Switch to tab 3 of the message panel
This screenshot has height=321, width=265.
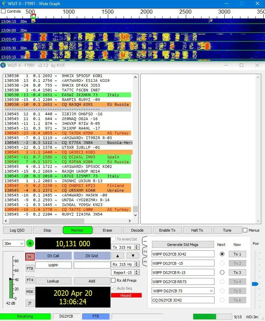[145, 261]
